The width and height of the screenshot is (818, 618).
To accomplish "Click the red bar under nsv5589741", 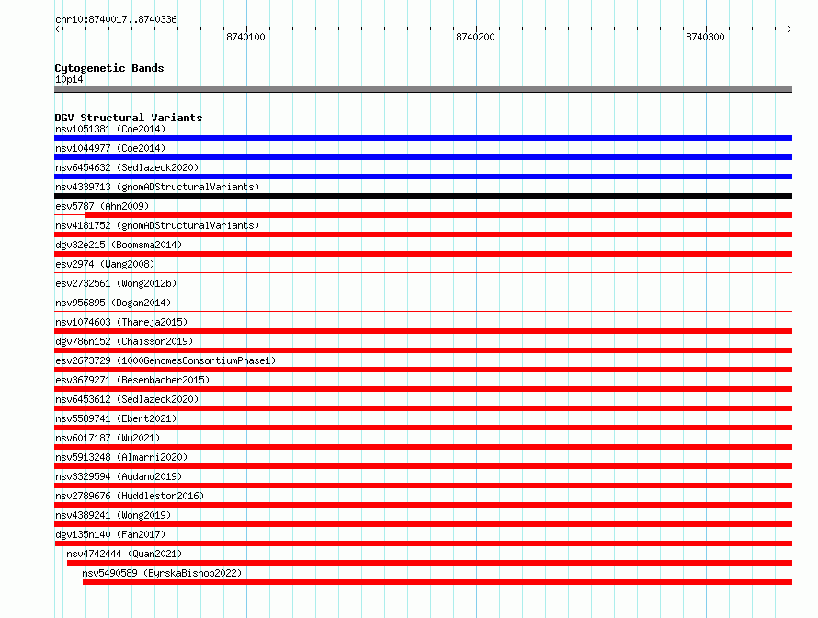I will tap(423, 428).
